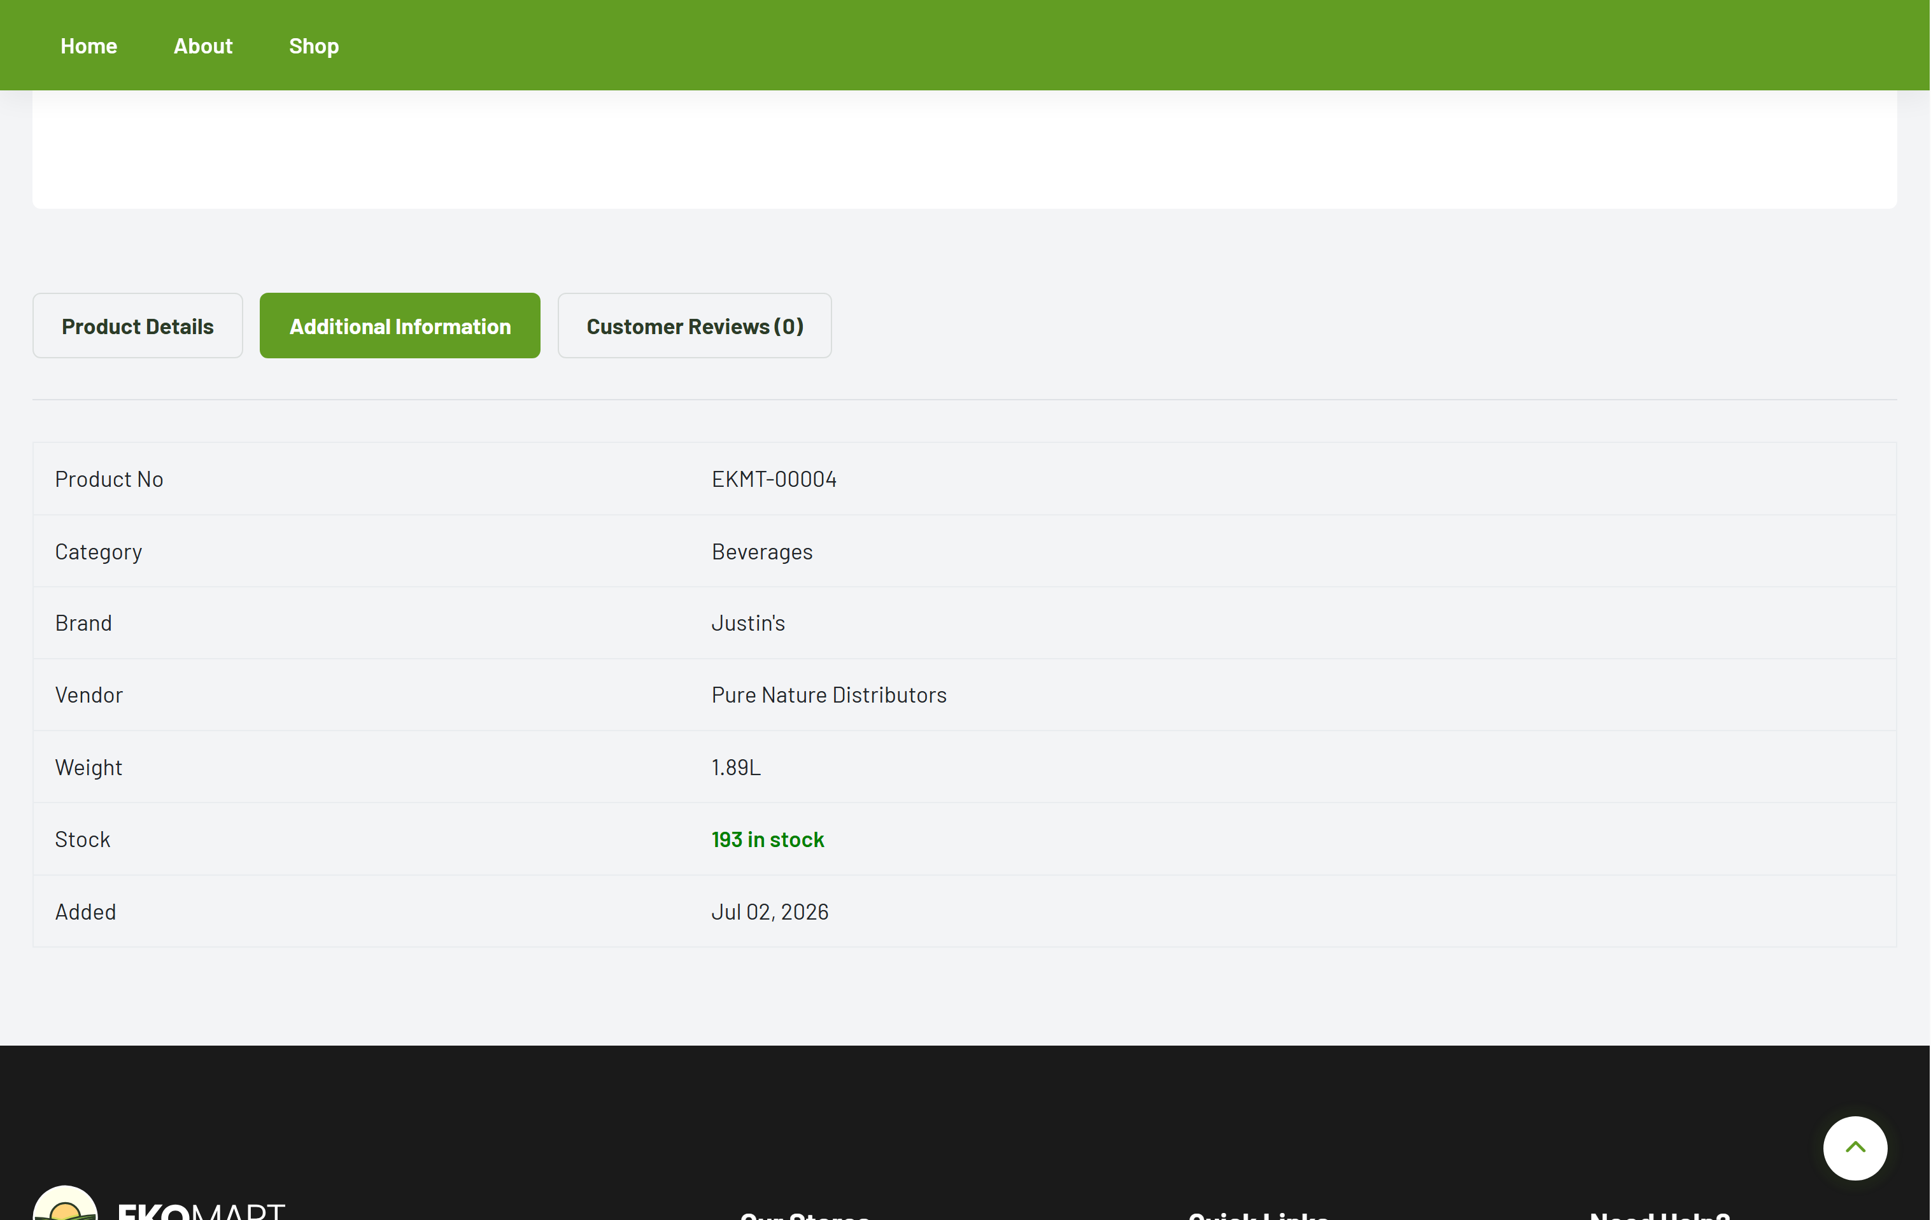Image resolution: width=1931 pixels, height=1220 pixels.
Task: Click the Vendor row label
Action: pyautogui.click(x=89, y=695)
